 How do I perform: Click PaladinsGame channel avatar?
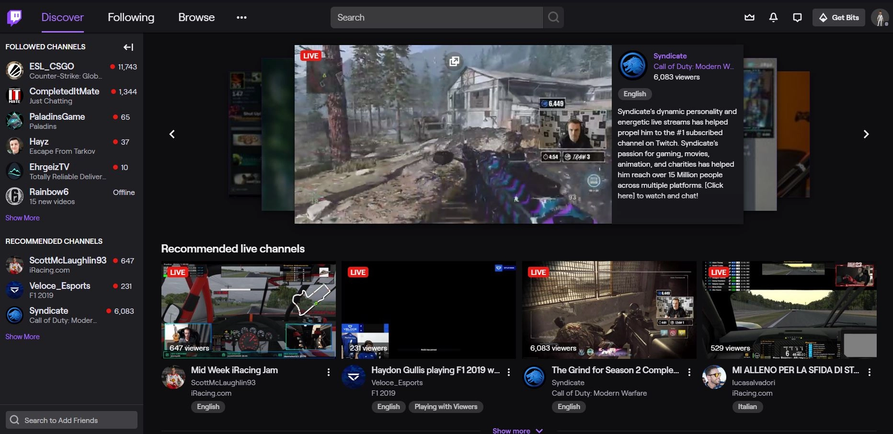tap(14, 121)
